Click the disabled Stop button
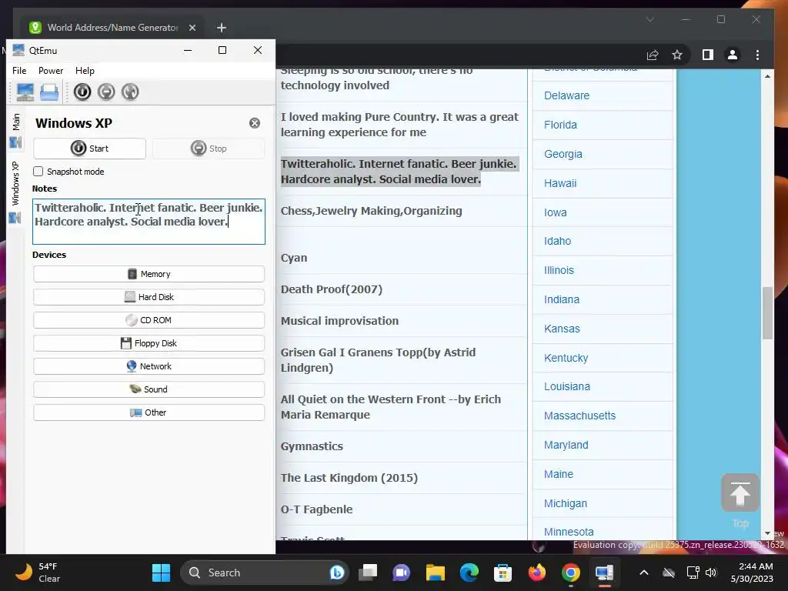This screenshot has height=591, width=788. click(x=209, y=149)
